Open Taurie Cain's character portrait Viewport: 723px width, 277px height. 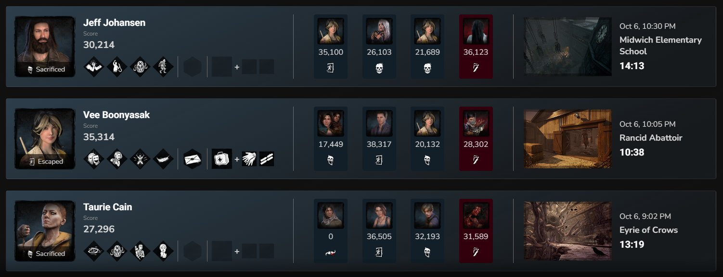pos(45,231)
